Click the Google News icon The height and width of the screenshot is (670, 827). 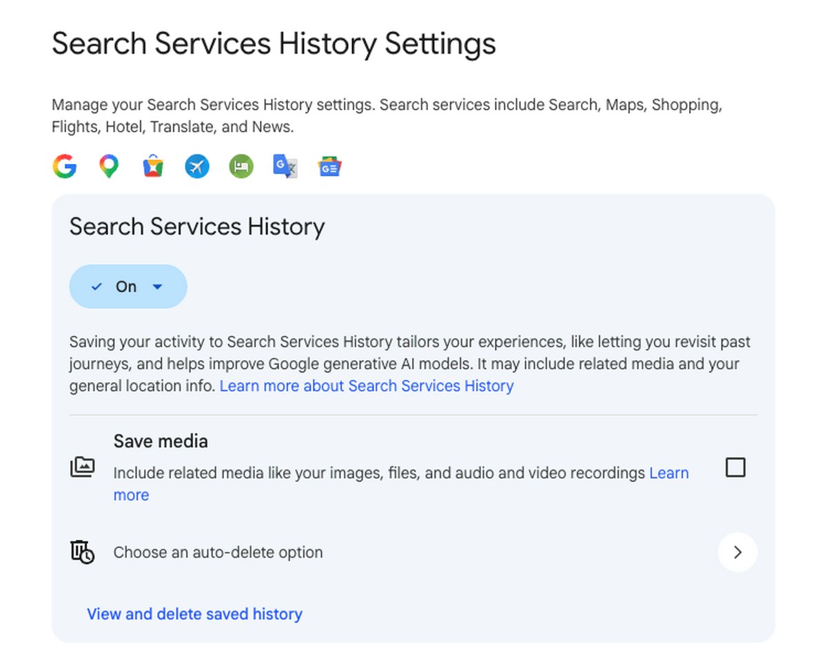pos(329,166)
